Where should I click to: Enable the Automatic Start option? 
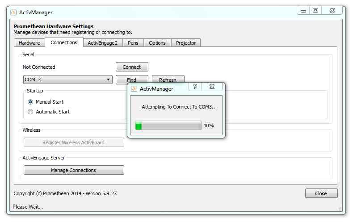click(x=30, y=112)
